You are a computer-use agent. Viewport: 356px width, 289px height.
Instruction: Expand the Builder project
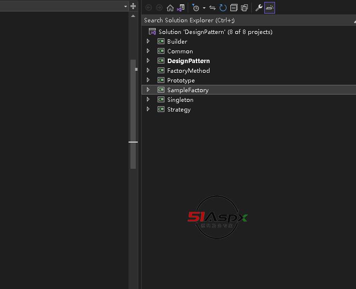point(148,41)
